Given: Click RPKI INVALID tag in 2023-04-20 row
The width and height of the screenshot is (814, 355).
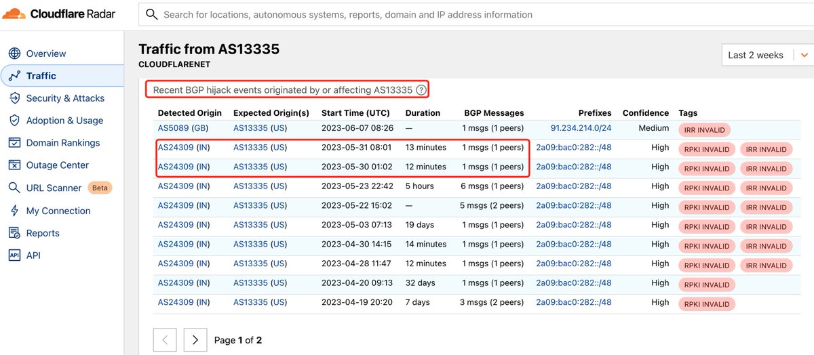Looking at the screenshot, I should click(706, 285).
